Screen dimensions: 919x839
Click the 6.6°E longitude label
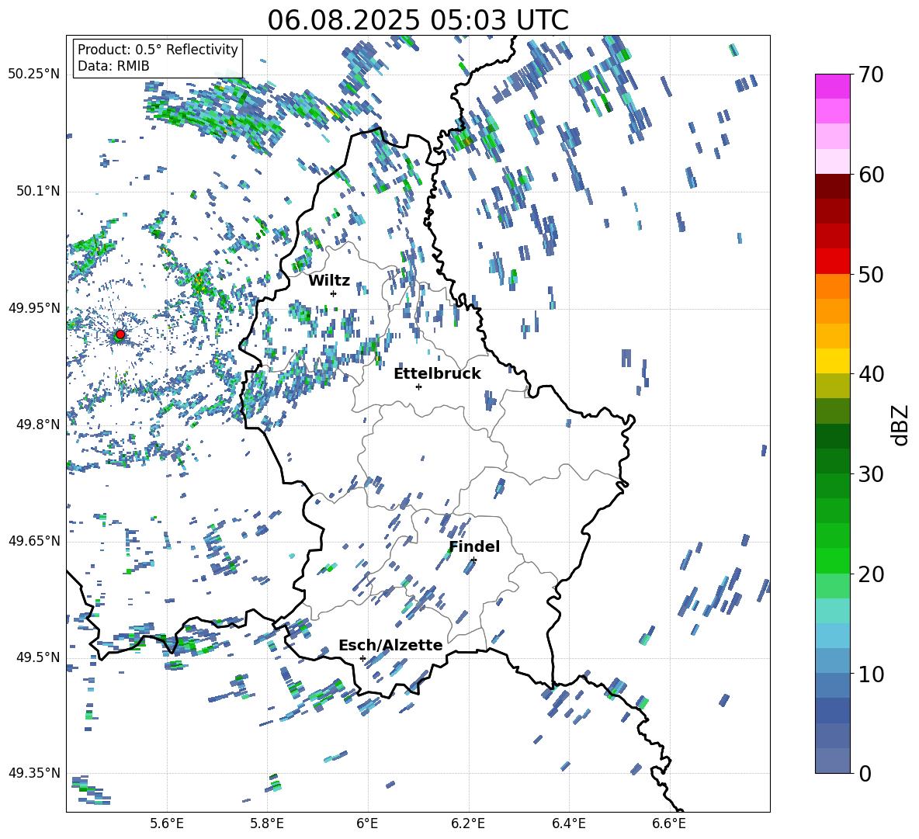pyautogui.click(x=669, y=823)
